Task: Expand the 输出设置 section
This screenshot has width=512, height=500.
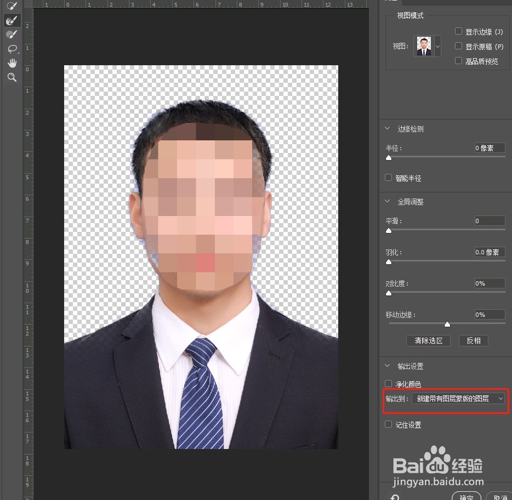Action: pyautogui.click(x=387, y=366)
